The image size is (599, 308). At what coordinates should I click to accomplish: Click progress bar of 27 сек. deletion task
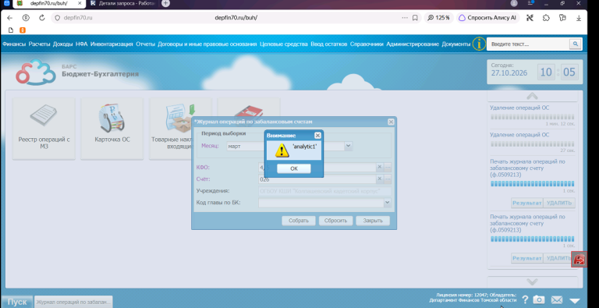532,144
